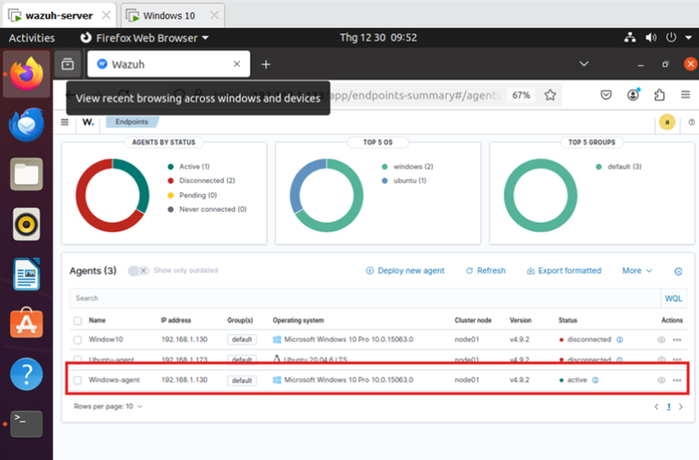Screen dimensions: 699x460
Task: Close the Wazuh browser tab
Action: coord(236,64)
